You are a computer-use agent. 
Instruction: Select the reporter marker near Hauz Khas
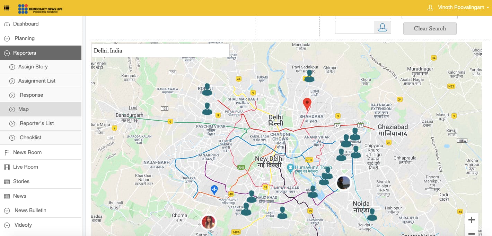[252, 197]
